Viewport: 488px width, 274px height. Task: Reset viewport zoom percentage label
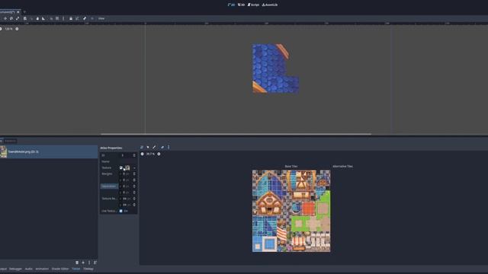(x=8, y=29)
